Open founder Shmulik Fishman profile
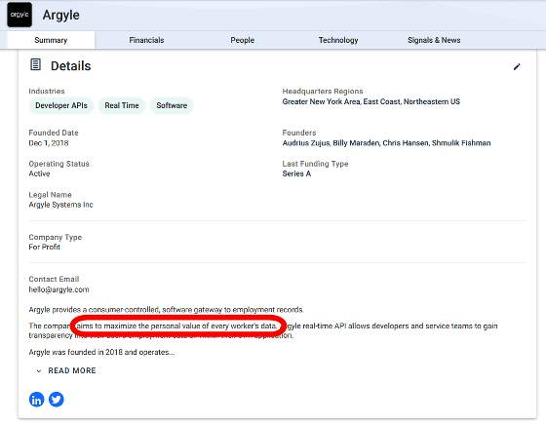This screenshot has height=423, width=546. (x=461, y=143)
